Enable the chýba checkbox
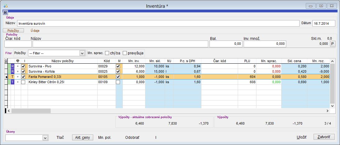The height and width of the screenshot is (145, 340). (x=107, y=53)
